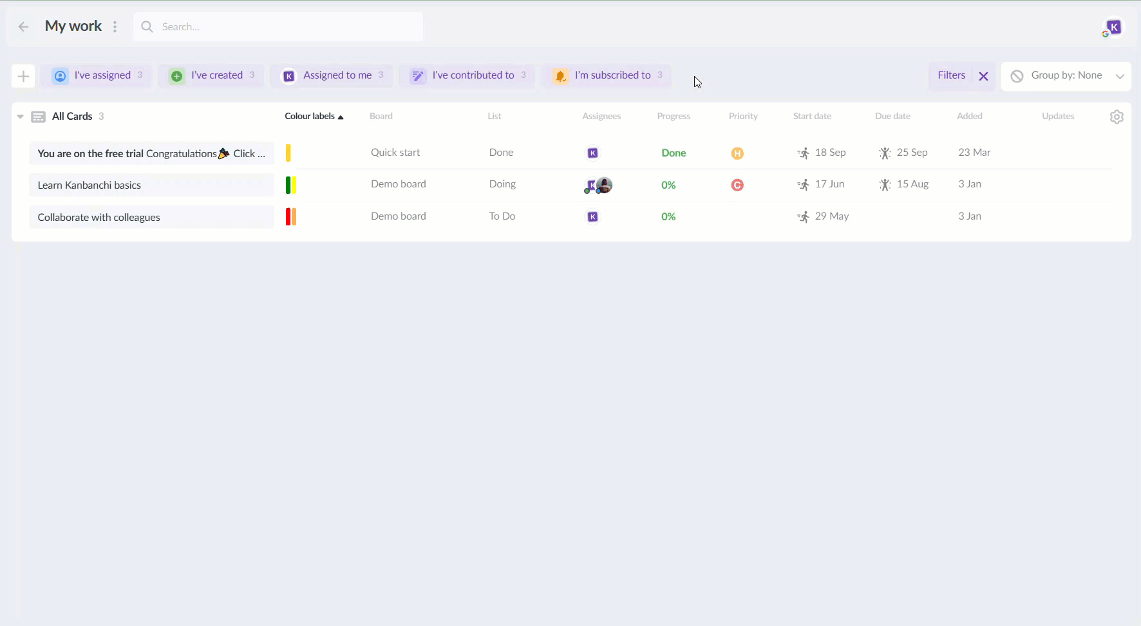This screenshot has width=1141, height=626.
Task: Click Critical priority icon on Learn Kanbanchi
Action: (737, 185)
